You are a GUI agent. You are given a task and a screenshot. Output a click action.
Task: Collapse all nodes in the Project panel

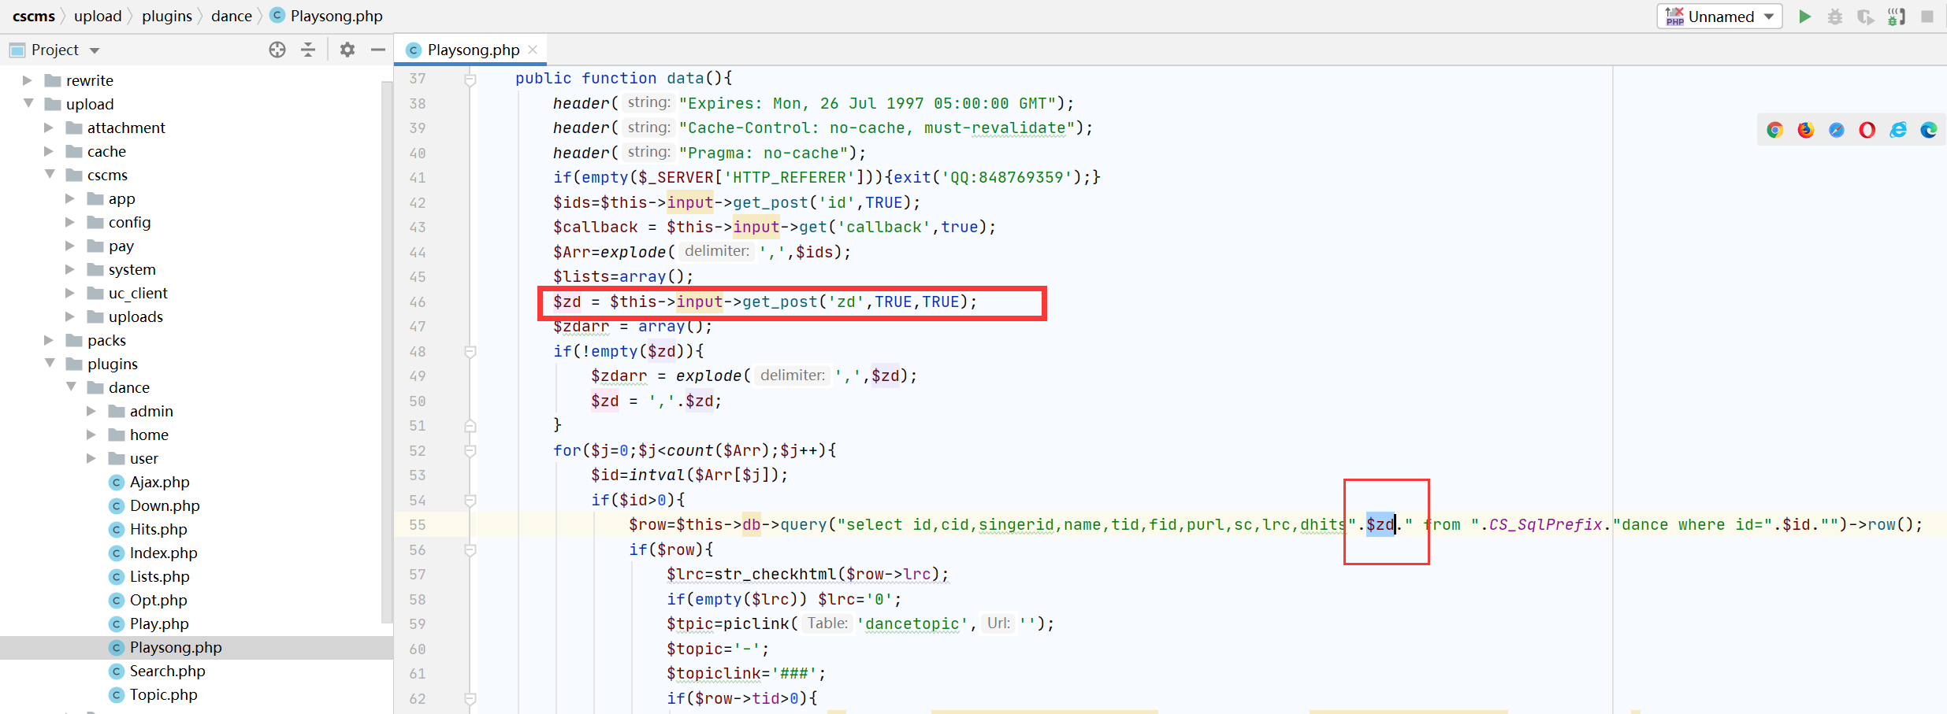pyautogui.click(x=308, y=50)
